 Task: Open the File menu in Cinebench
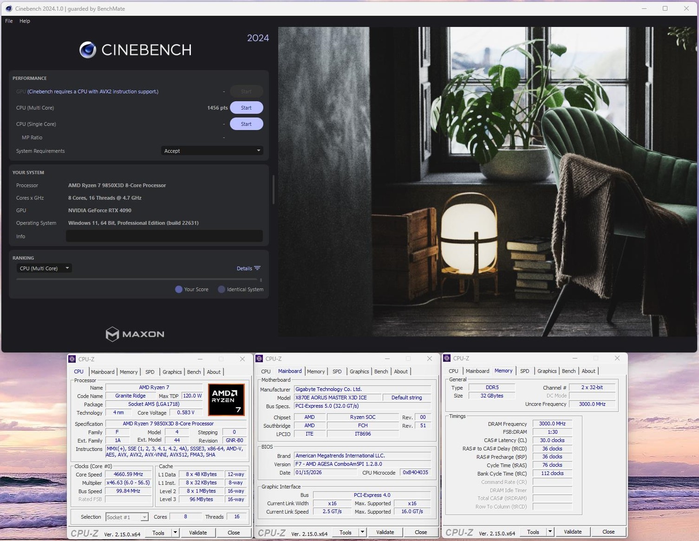tap(9, 21)
